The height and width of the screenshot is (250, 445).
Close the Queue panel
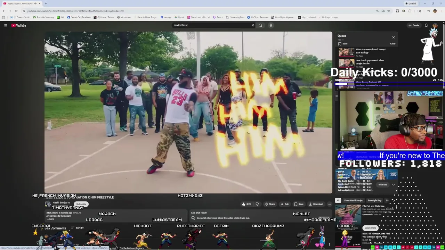394,37
